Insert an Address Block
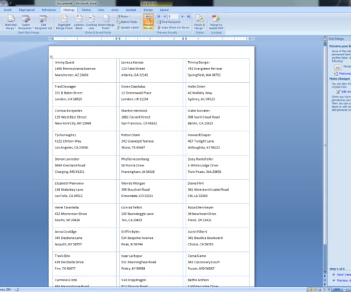The width and height of the screenshot is (351, 292). (78, 22)
